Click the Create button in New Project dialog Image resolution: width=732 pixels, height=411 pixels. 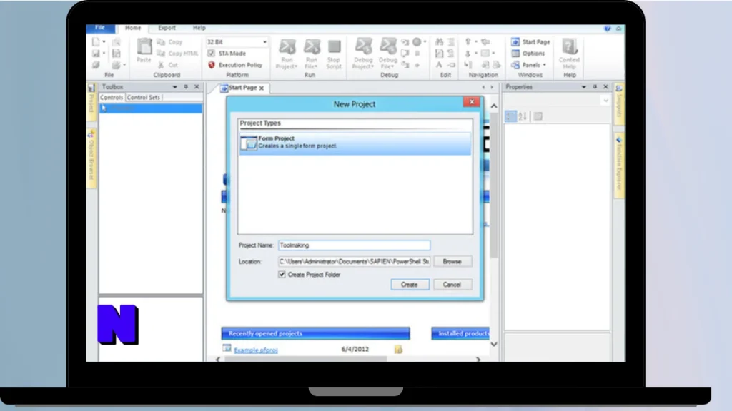410,285
